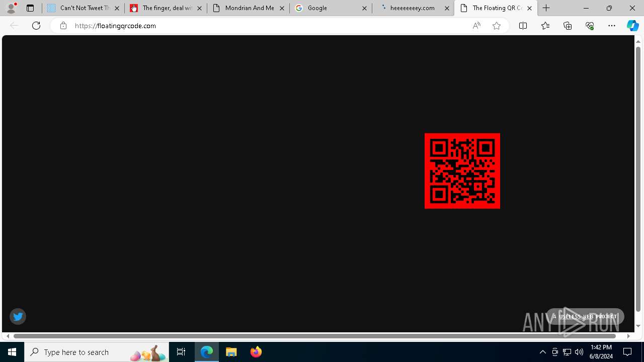Image resolution: width=644 pixels, height=362 pixels.
Task: Close the Floating QR Code tab
Action: [x=529, y=8]
